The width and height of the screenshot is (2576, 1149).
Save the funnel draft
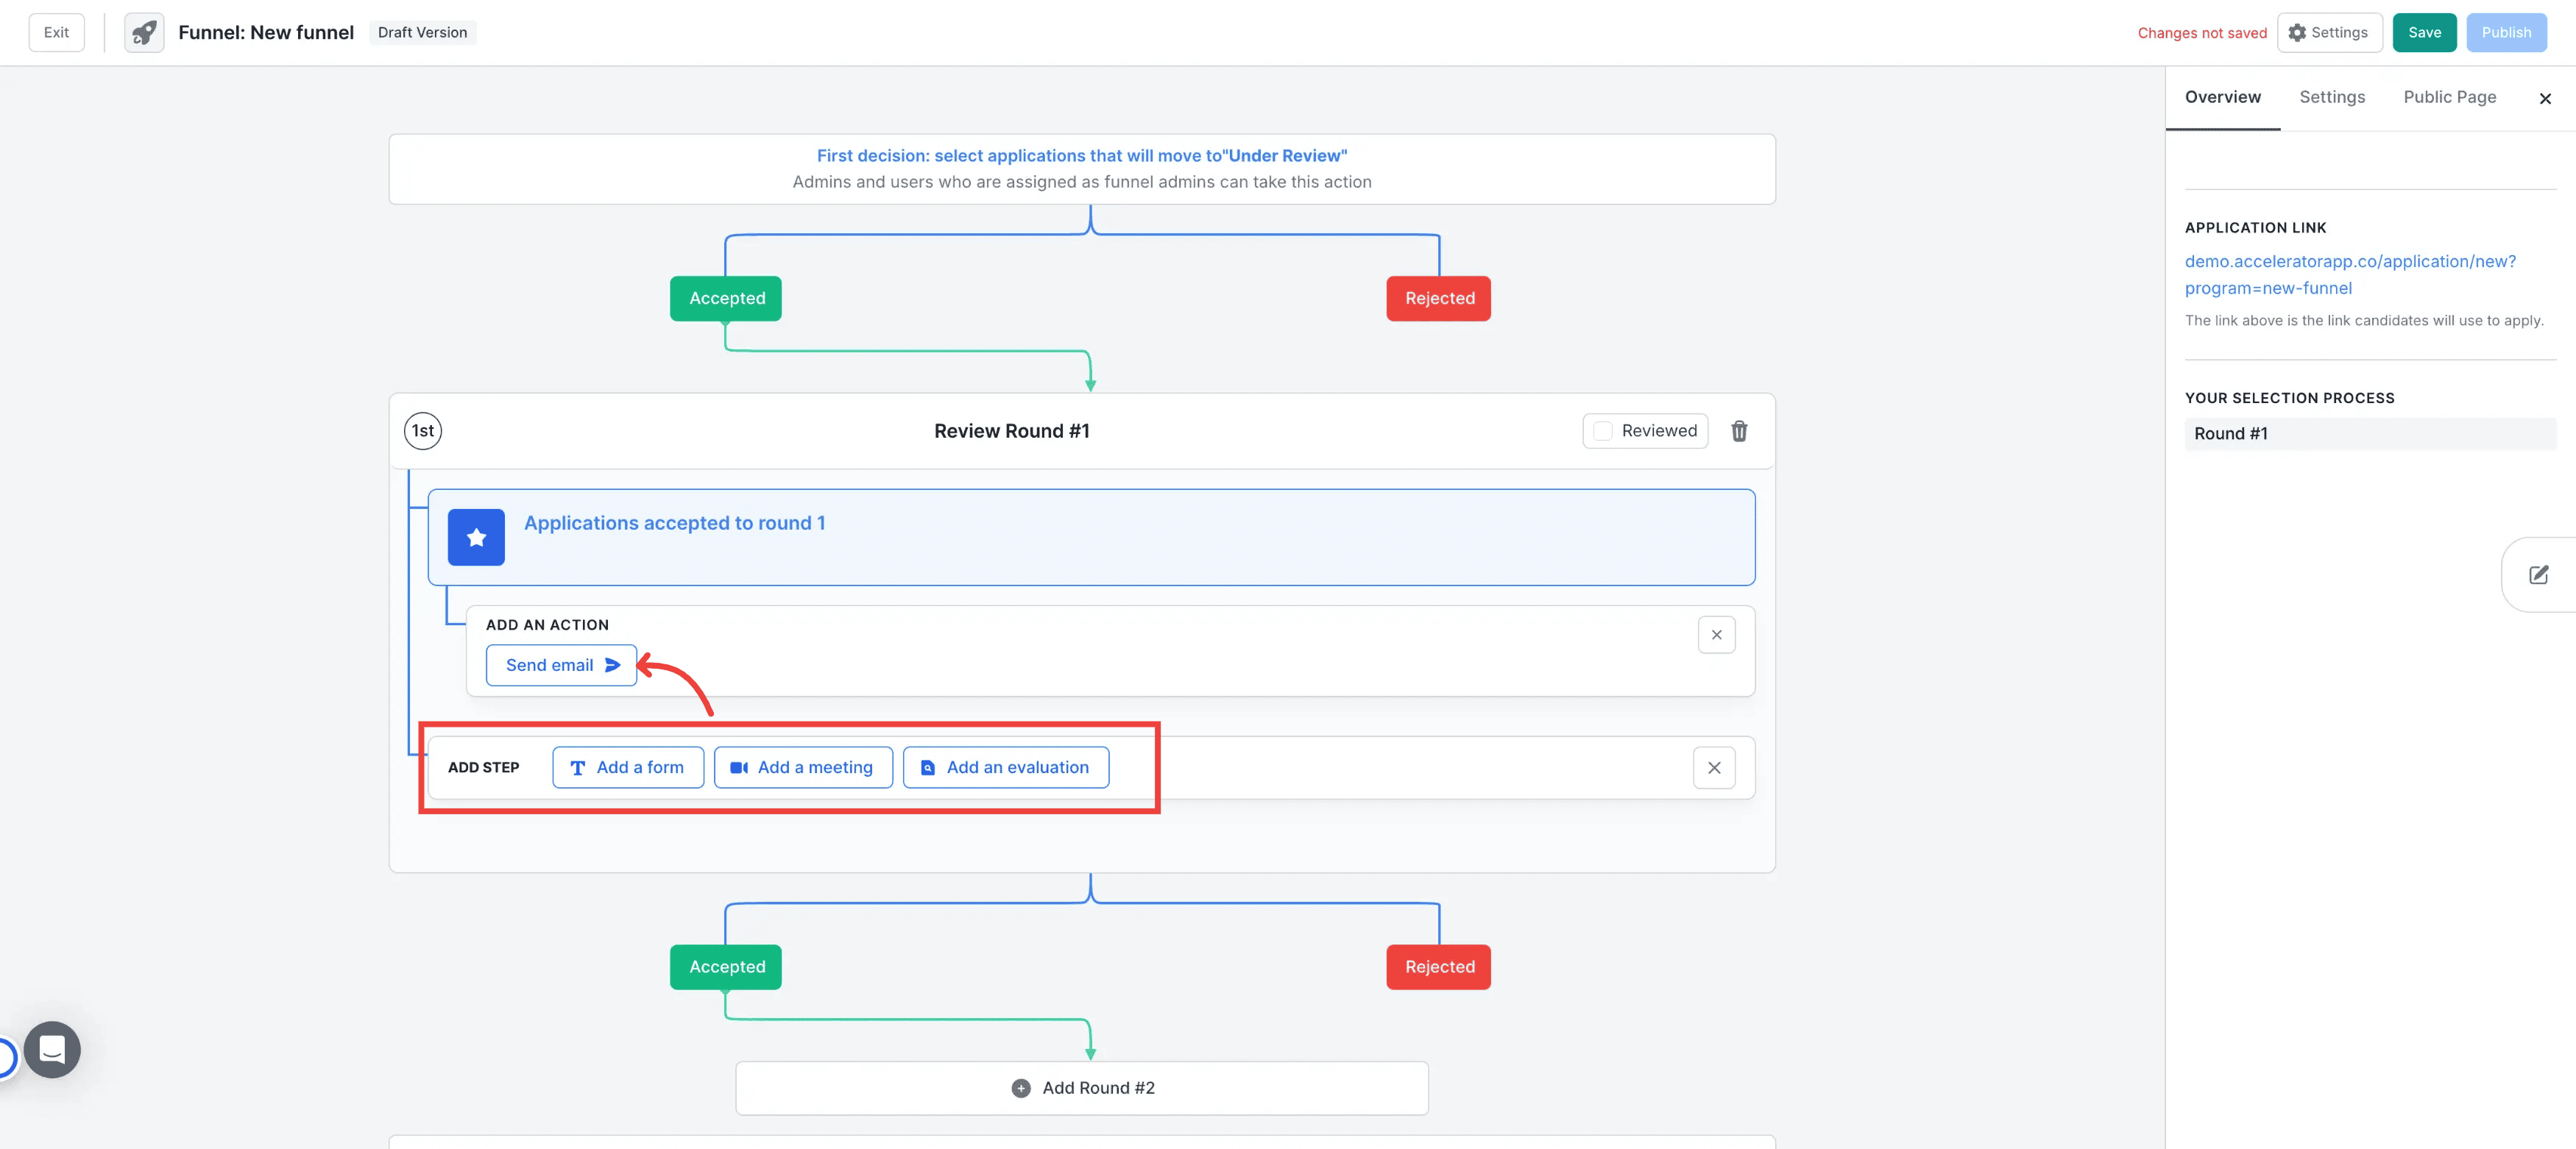(2423, 33)
